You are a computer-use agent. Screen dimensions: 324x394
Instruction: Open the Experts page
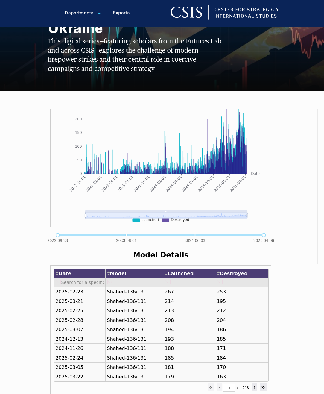[121, 13]
